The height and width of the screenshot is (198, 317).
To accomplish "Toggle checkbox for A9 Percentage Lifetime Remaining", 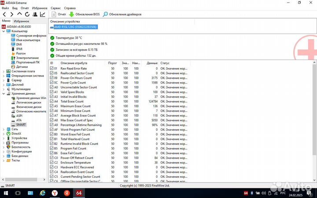I will pos(52,125).
